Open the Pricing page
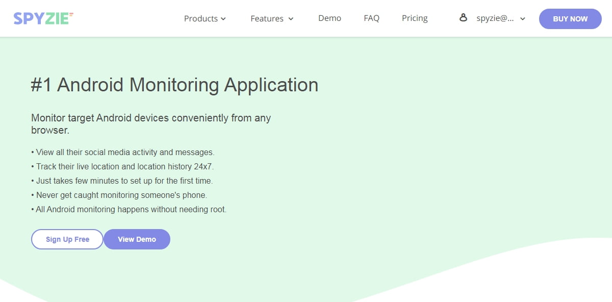Viewport: 612px width, 302px height. (415, 18)
